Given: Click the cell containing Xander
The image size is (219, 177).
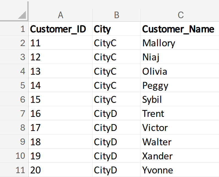Looking at the screenshot, I should 158,156.
